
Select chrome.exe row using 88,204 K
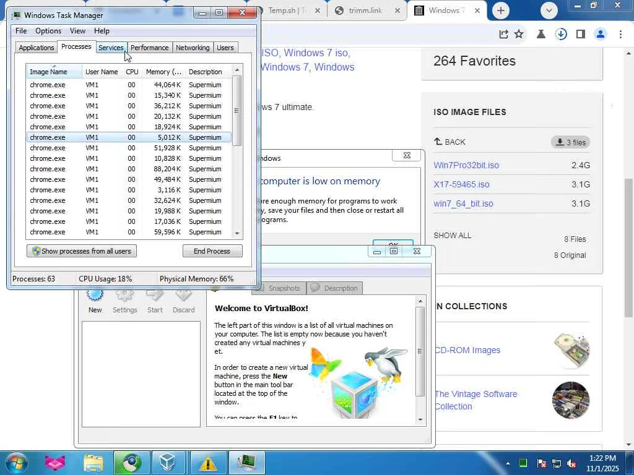pos(129,169)
